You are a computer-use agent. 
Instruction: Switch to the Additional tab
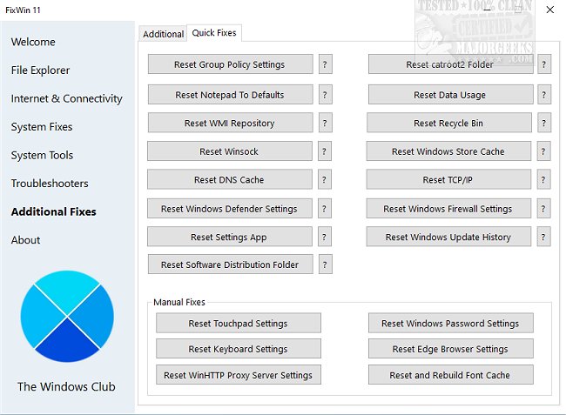[x=163, y=34]
